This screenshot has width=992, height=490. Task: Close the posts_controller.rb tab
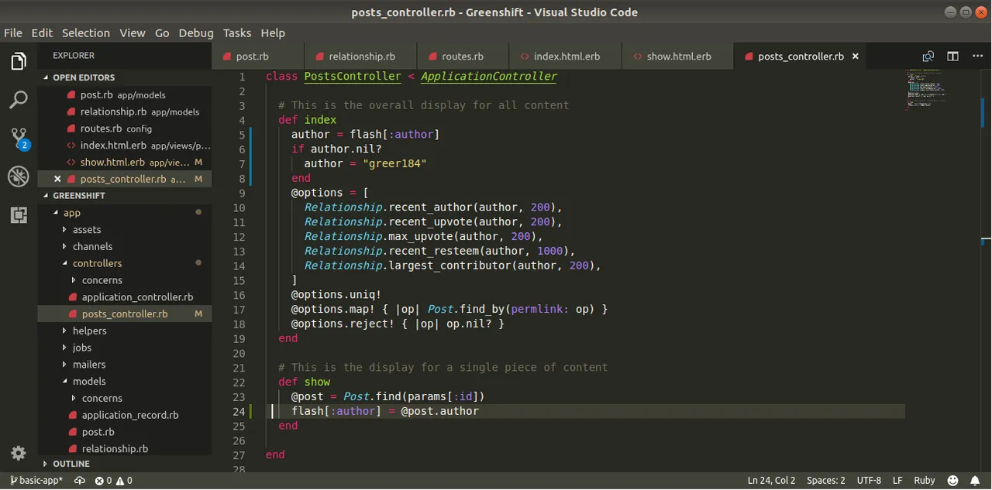coord(856,57)
